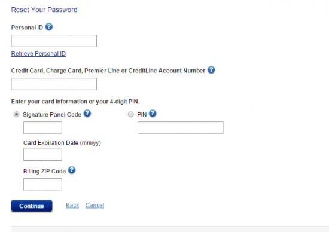Screen dimensions: 329x232
Task: Select the PIN radio button
Action: 131,115
